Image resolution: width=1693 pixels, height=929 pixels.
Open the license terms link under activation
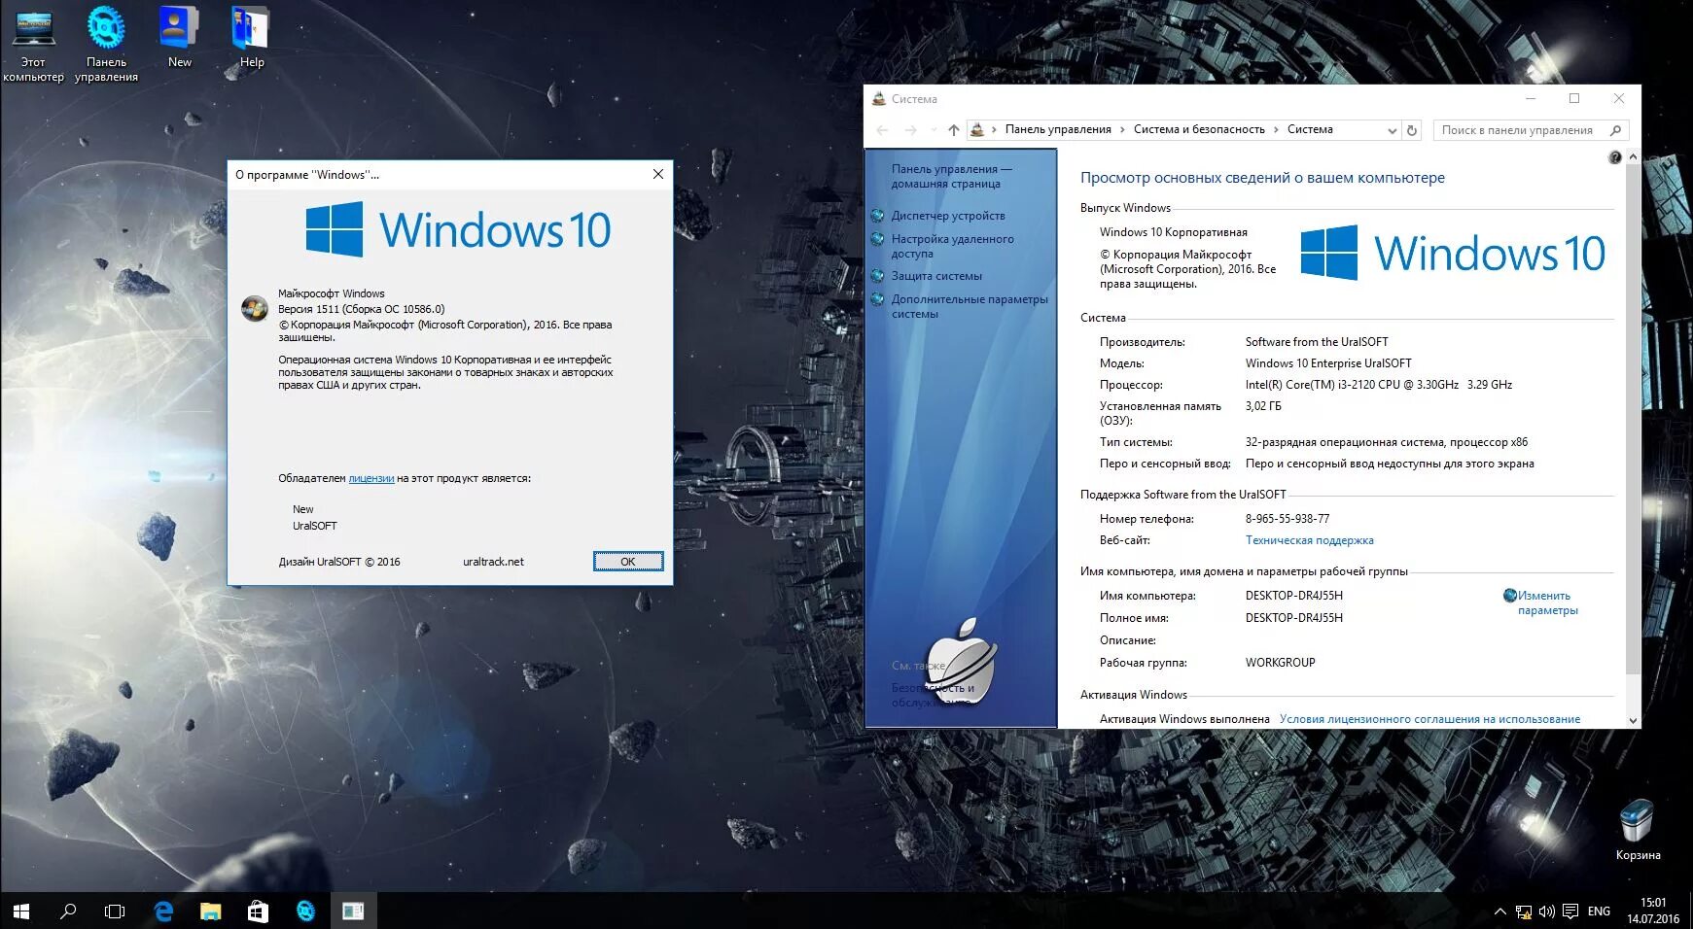pyautogui.click(x=1429, y=719)
